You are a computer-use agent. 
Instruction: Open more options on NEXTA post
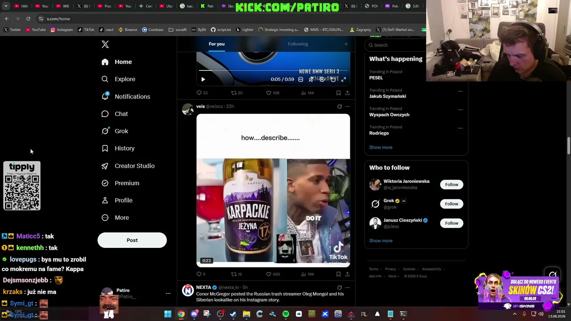click(x=348, y=288)
